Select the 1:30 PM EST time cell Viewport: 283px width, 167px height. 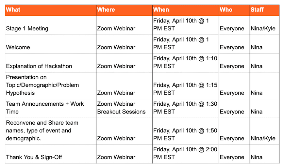[x=186, y=108]
